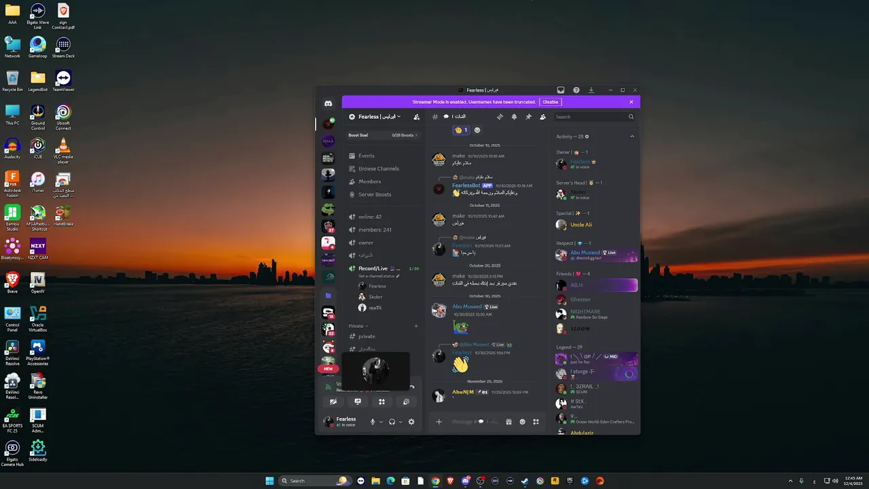Click the online: 42 stat channel
Image resolution: width=869 pixels, height=489 pixels.
382,217
